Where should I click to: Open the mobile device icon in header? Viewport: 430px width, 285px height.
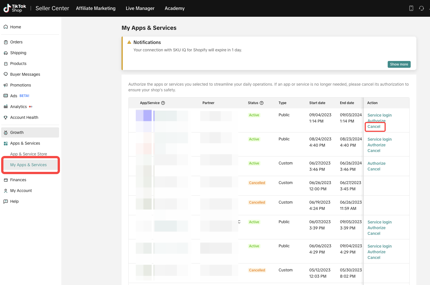pos(411,8)
